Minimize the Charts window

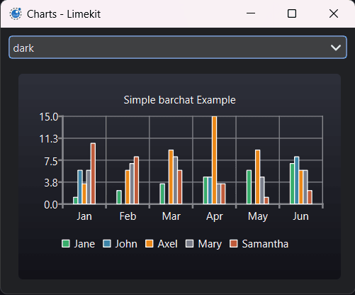[251, 13]
